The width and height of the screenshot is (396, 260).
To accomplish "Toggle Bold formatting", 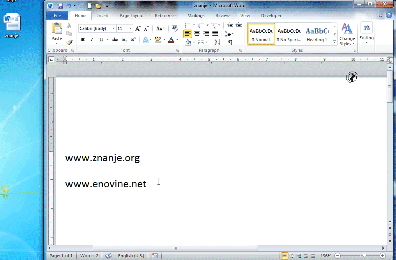I will pos(83,40).
